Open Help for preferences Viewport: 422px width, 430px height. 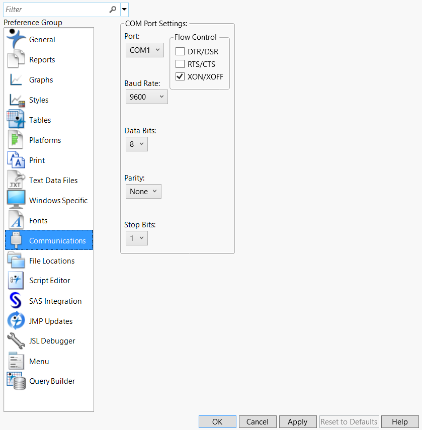click(x=400, y=421)
